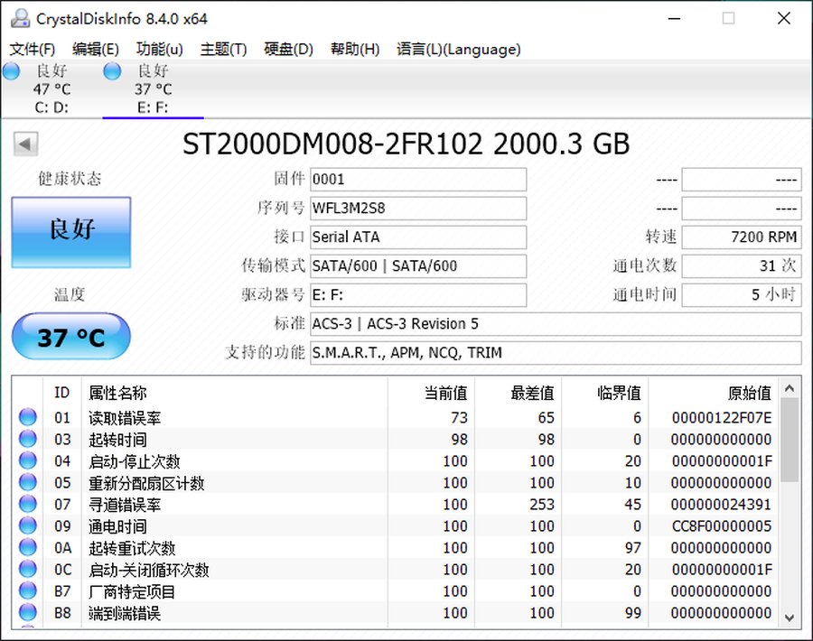
Task: Click the serial number field WFL3M2S8
Action: [418, 209]
